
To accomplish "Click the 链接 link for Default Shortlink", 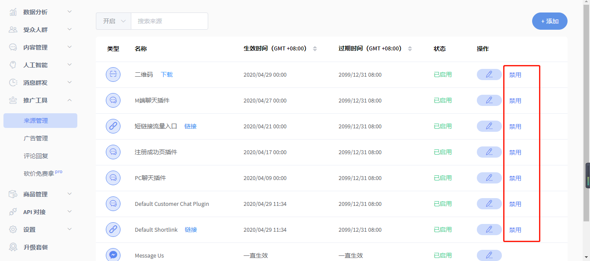I will pyautogui.click(x=191, y=230).
